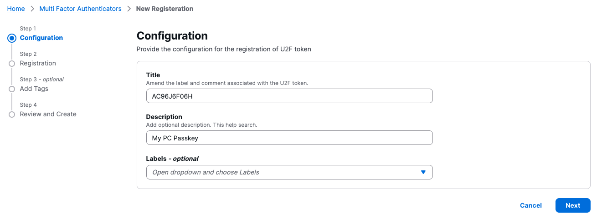The width and height of the screenshot is (607, 224).
Task: Select the Step 1 Configuration circle indicator
Action: 12,38
